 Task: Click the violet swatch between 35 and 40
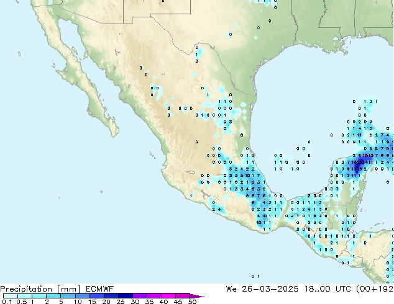click(154, 296)
